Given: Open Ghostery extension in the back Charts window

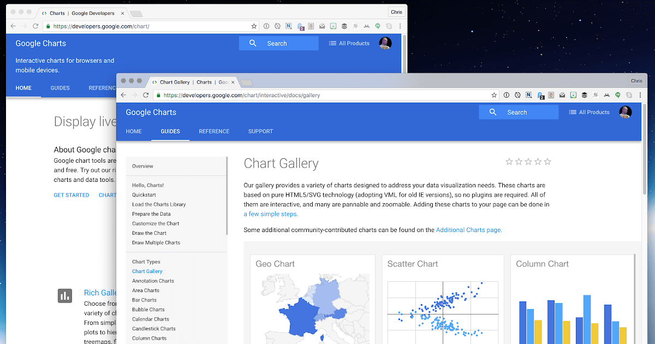Looking at the screenshot, I should pyautogui.click(x=300, y=26).
